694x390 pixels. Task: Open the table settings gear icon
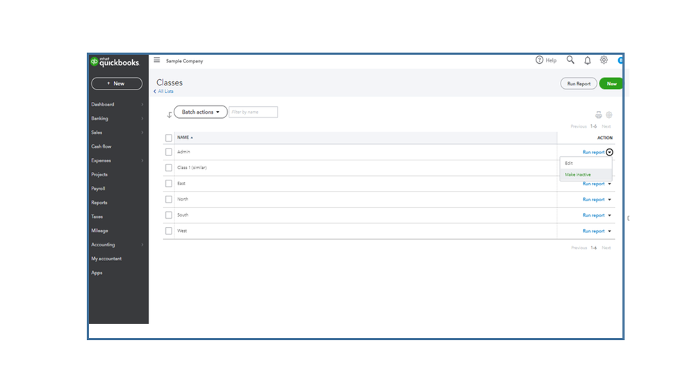tap(609, 115)
